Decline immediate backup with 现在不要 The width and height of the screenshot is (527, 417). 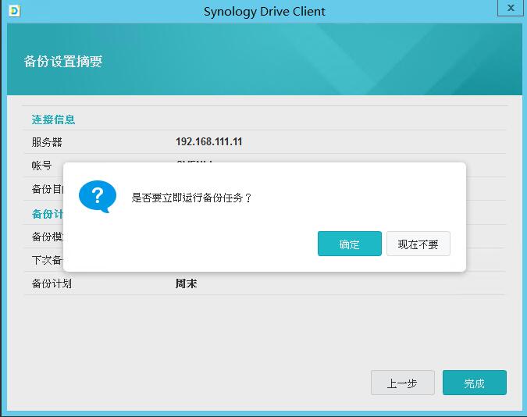418,244
